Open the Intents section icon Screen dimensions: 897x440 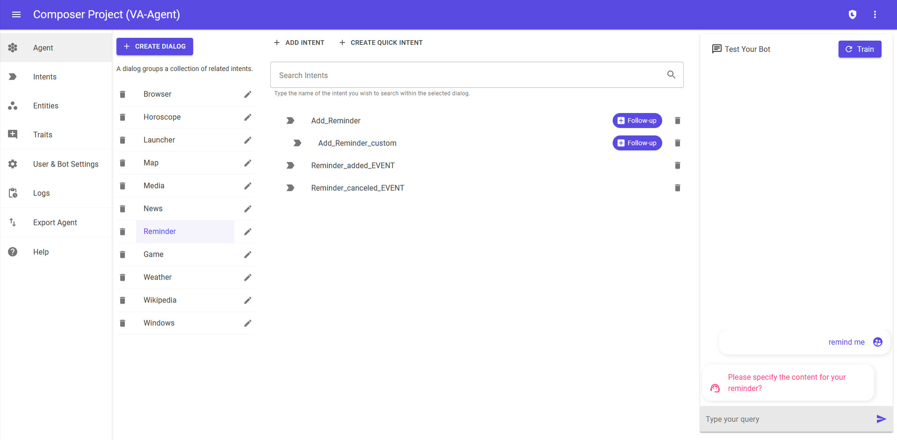[12, 77]
